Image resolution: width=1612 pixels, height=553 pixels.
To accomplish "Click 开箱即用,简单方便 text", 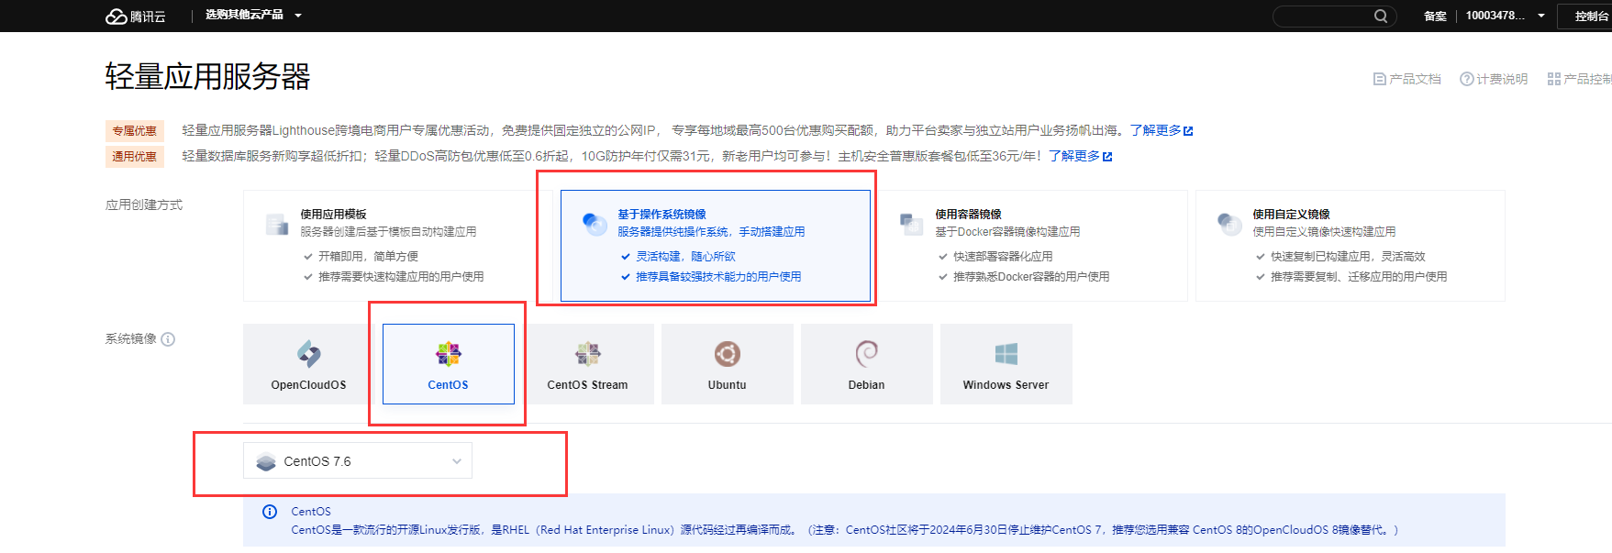I will tap(368, 257).
